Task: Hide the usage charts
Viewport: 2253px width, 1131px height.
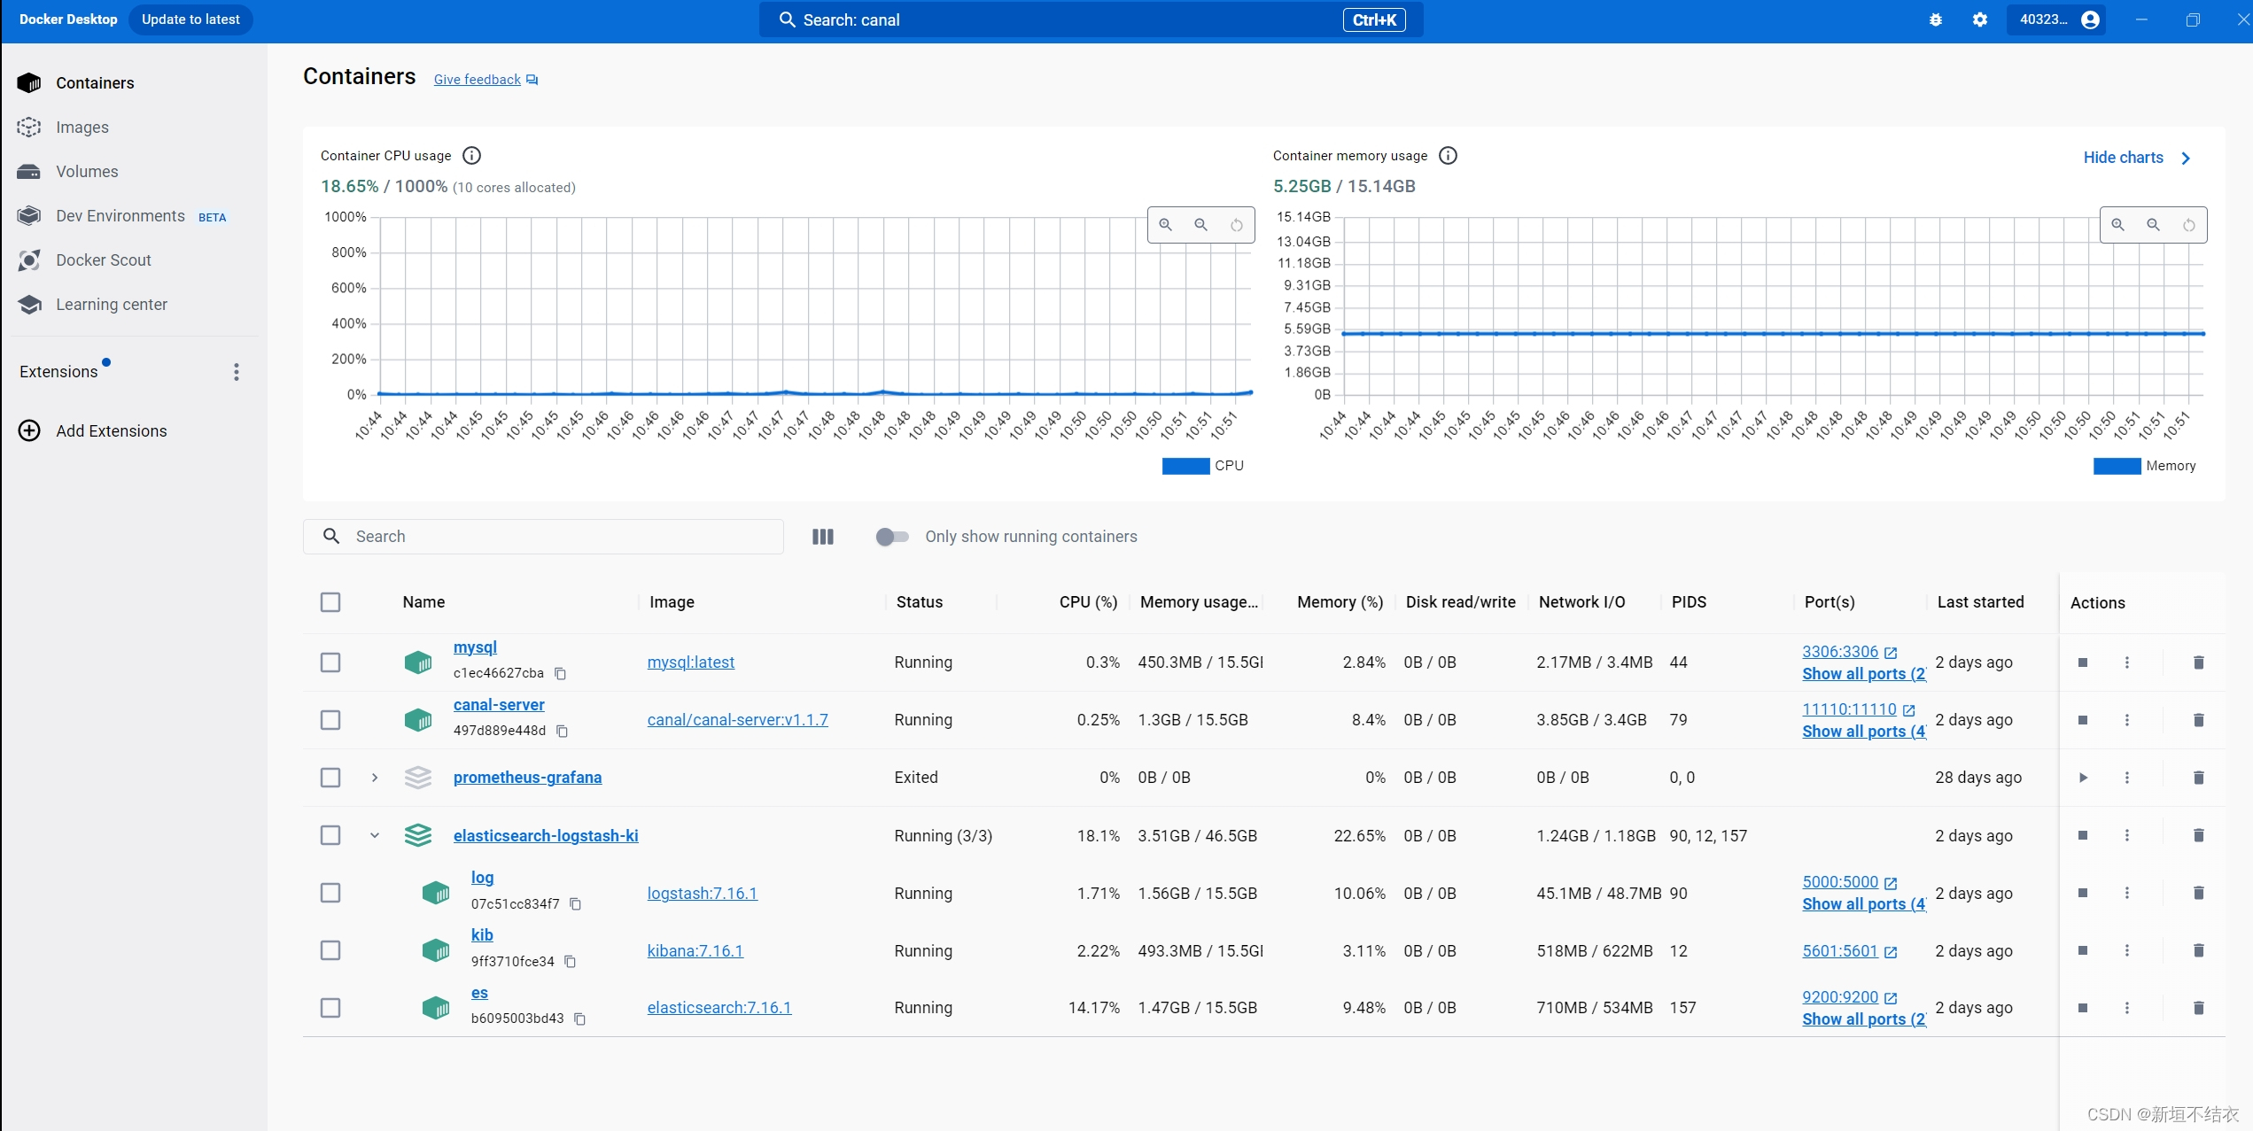Action: pyautogui.click(x=2137, y=158)
